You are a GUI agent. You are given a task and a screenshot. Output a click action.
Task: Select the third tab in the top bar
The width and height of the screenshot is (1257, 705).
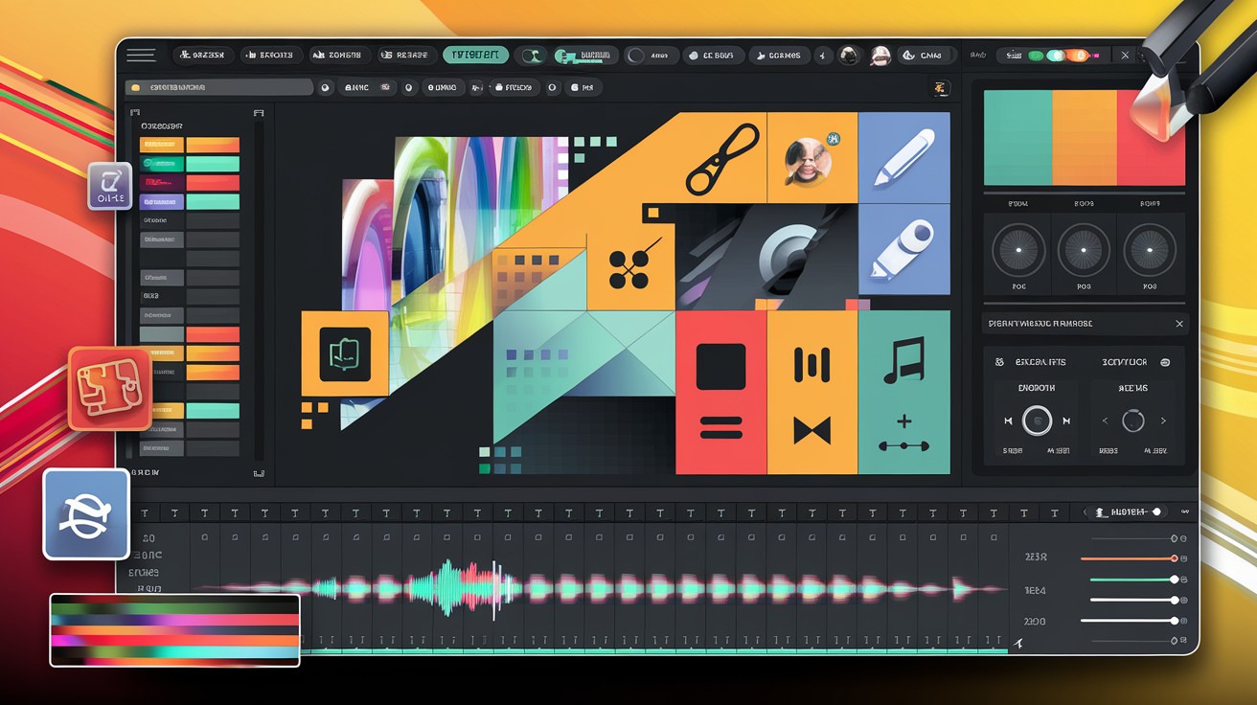339,56
